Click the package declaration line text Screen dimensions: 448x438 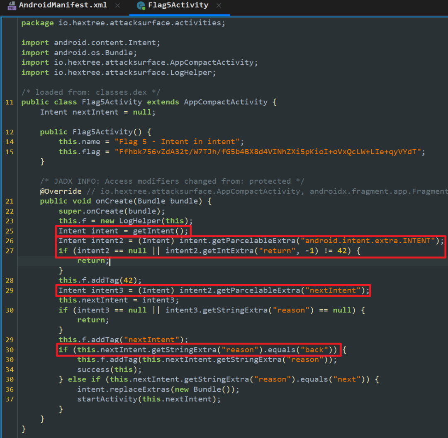[123, 23]
